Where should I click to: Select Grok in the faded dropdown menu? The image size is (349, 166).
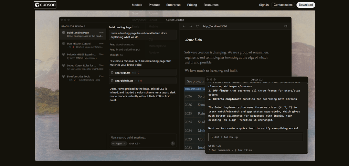pos(135,13)
